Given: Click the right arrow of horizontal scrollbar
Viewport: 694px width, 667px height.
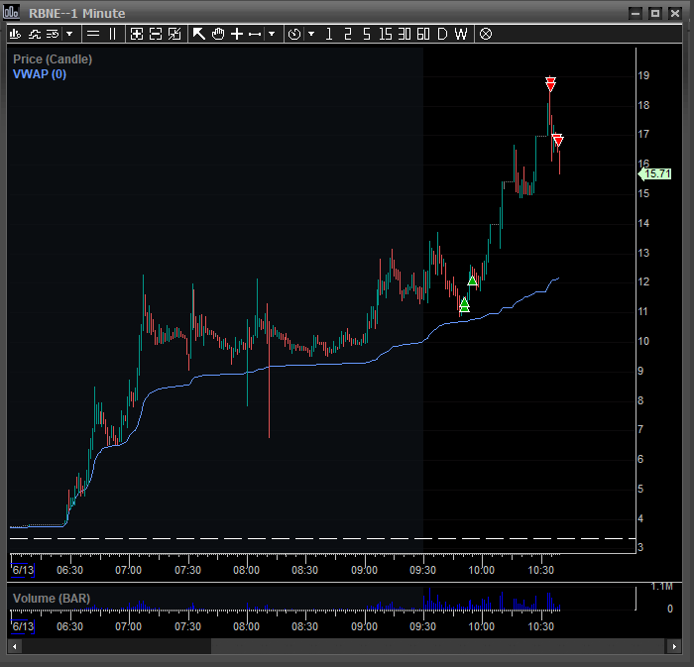Looking at the screenshot, I should [x=674, y=646].
